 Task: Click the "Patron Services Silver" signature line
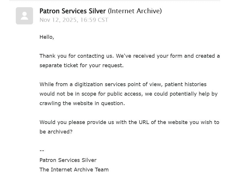click(x=68, y=160)
